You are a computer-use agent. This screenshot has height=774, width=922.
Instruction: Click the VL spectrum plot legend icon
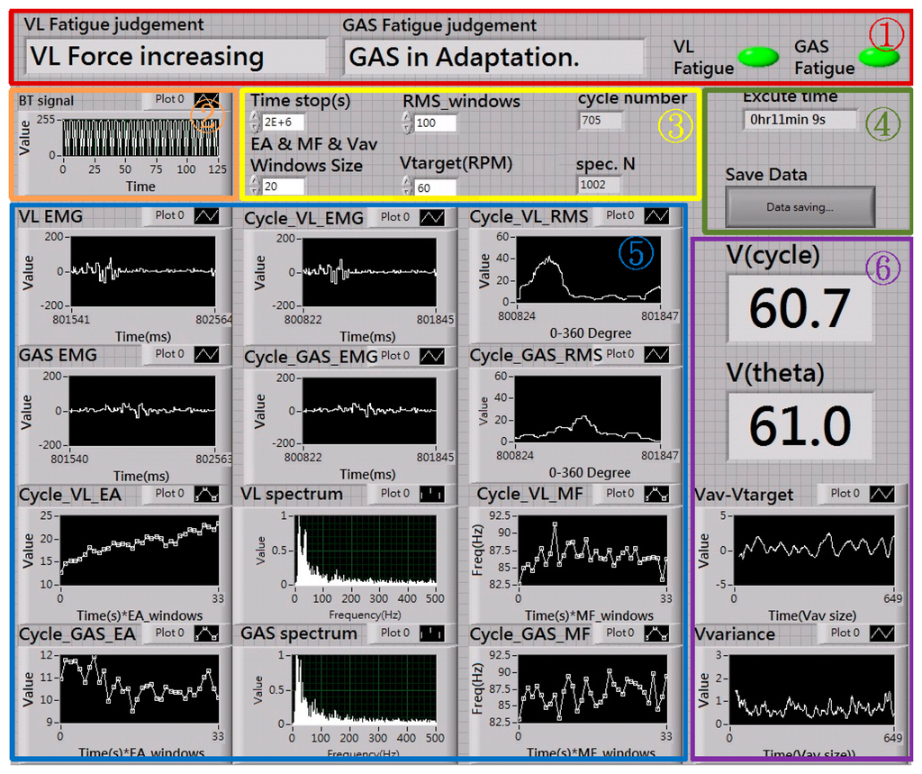tap(431, 494)
